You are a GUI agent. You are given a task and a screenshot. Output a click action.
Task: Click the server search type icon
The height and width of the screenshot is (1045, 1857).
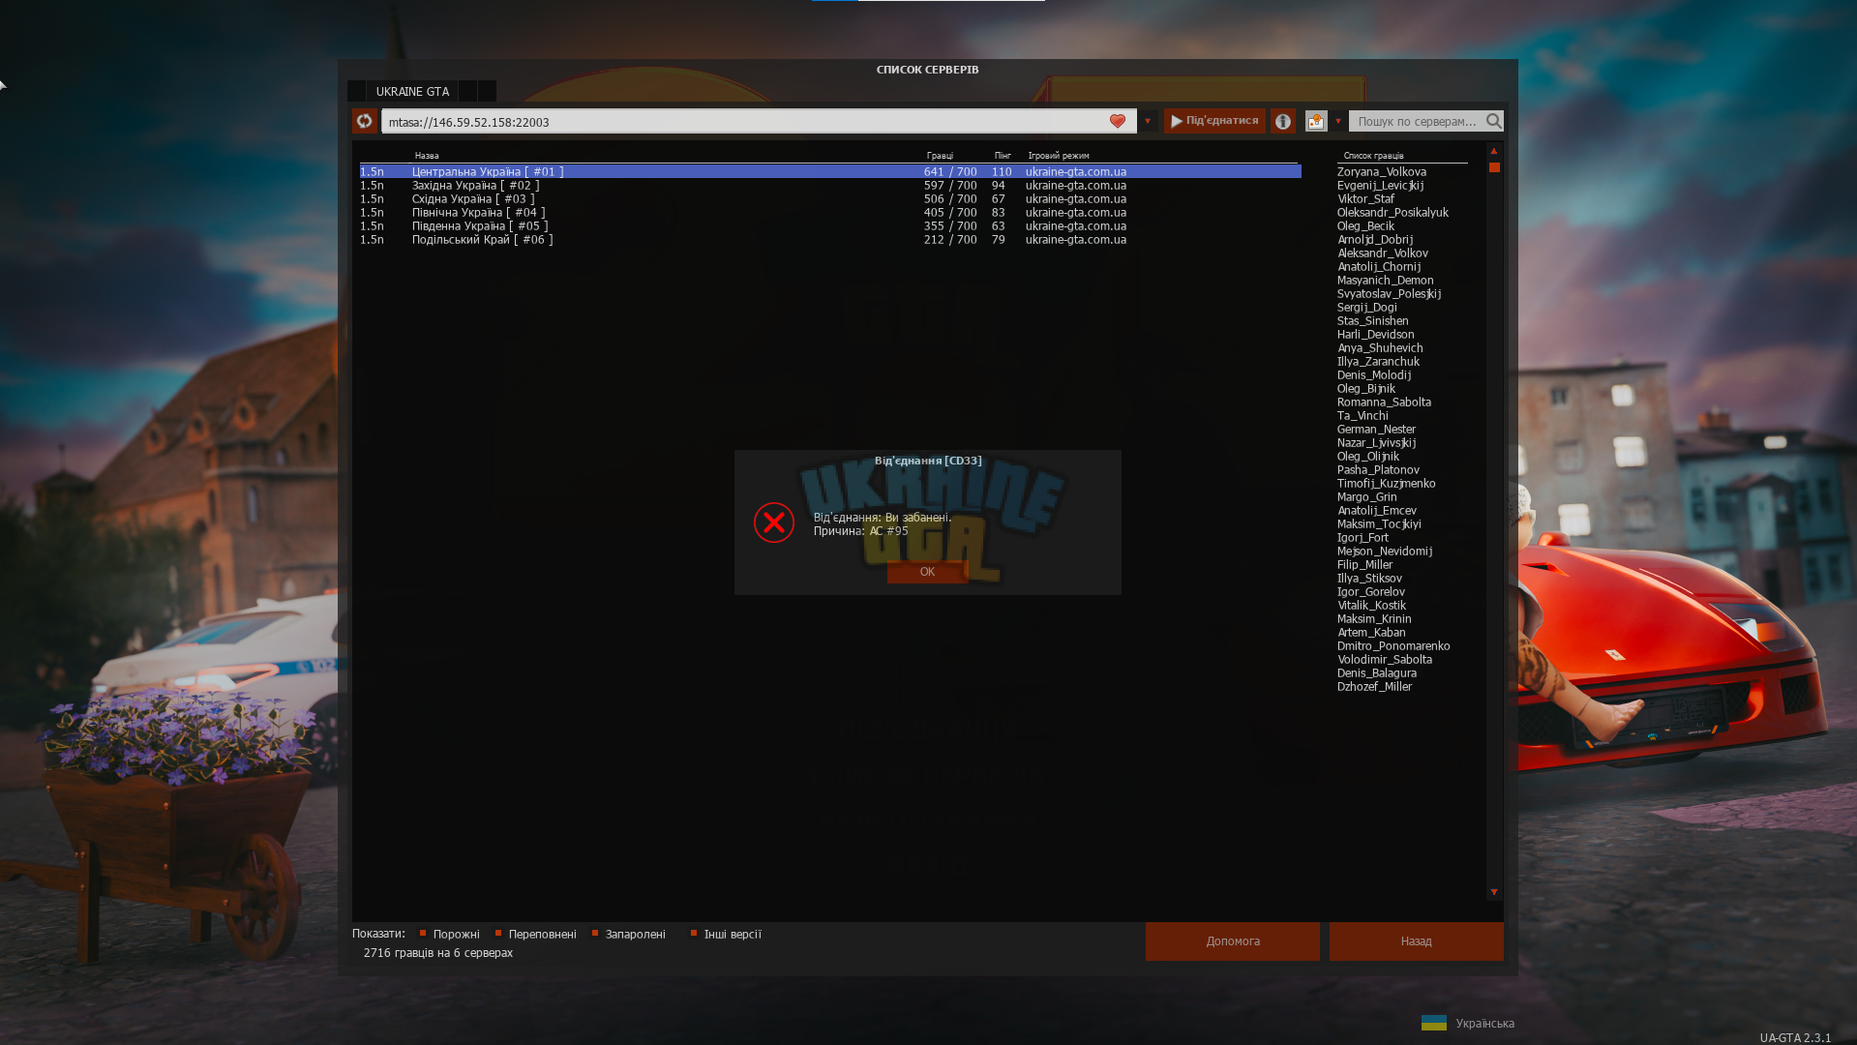[1316, 121]
